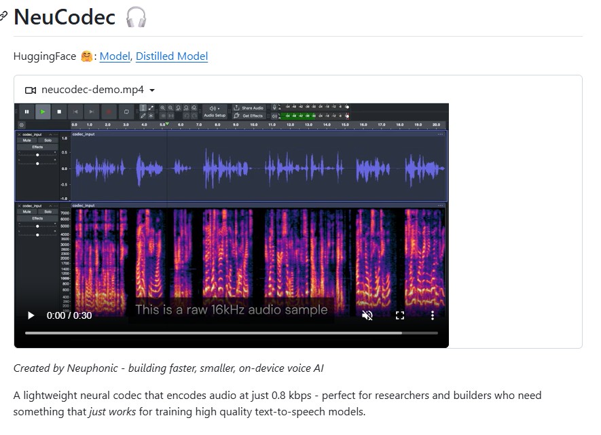Play the neucodec-demo video

(x=31, y=315)
